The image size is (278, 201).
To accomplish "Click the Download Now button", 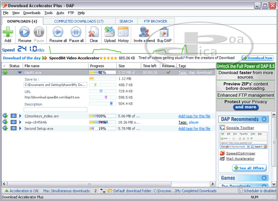I will (258, 58).
